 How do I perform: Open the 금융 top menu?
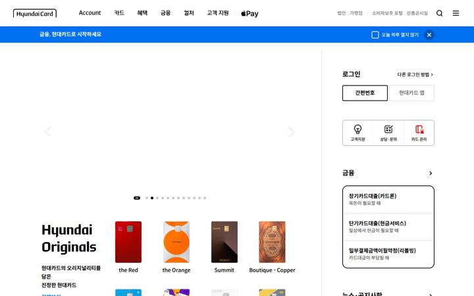[x=166, y=13]
